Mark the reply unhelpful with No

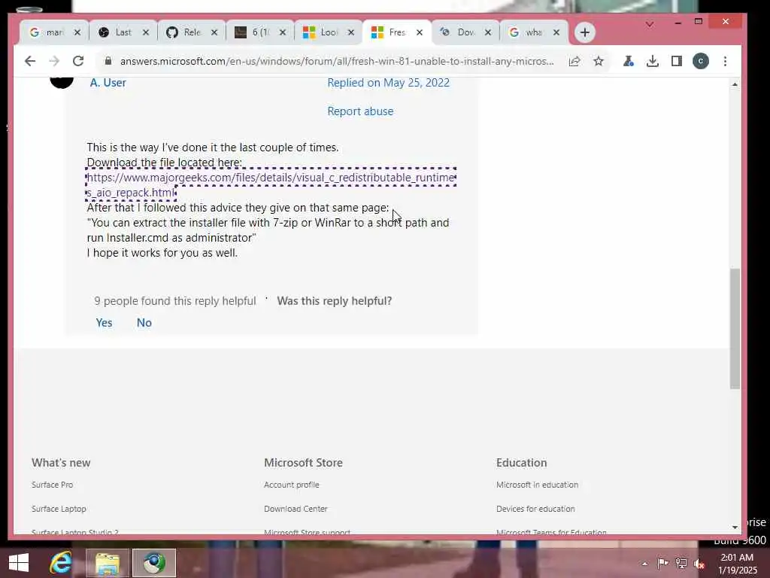tap(144, 322)
